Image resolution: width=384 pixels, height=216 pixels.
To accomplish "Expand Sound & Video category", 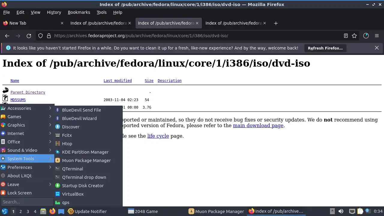I will pyautogui.click(x=27, y=150).
